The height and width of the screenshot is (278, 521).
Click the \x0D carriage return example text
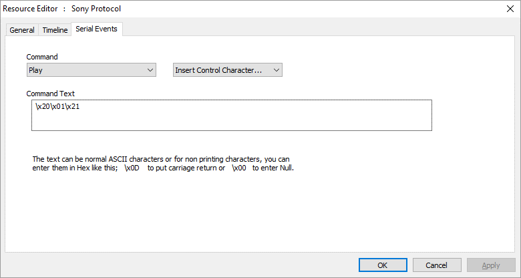coord(132,168)
